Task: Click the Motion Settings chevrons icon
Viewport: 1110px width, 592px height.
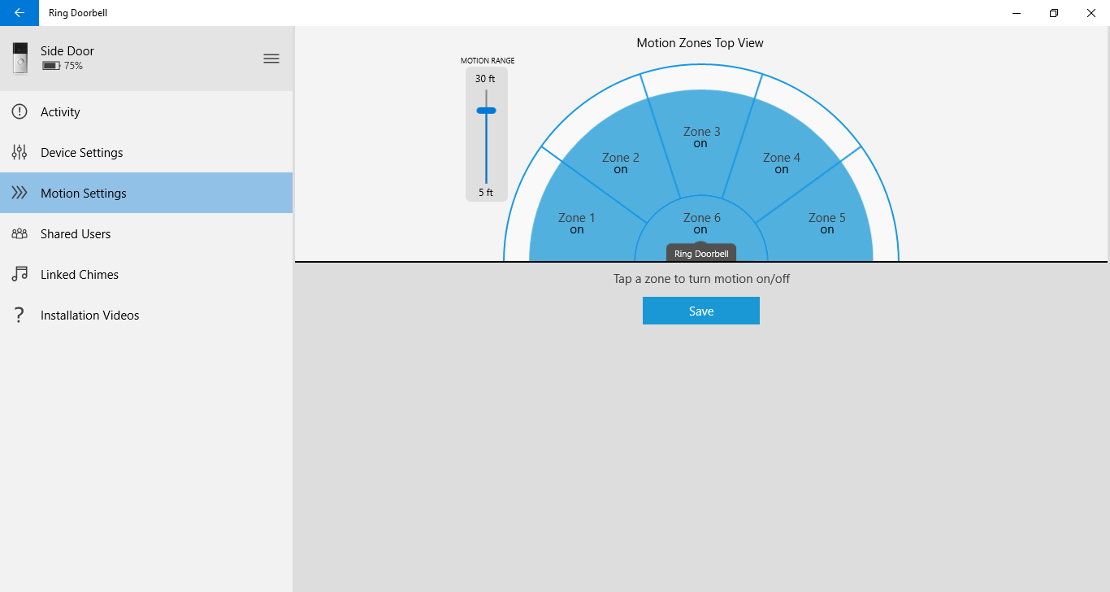Action: click(x=20, y=193)
